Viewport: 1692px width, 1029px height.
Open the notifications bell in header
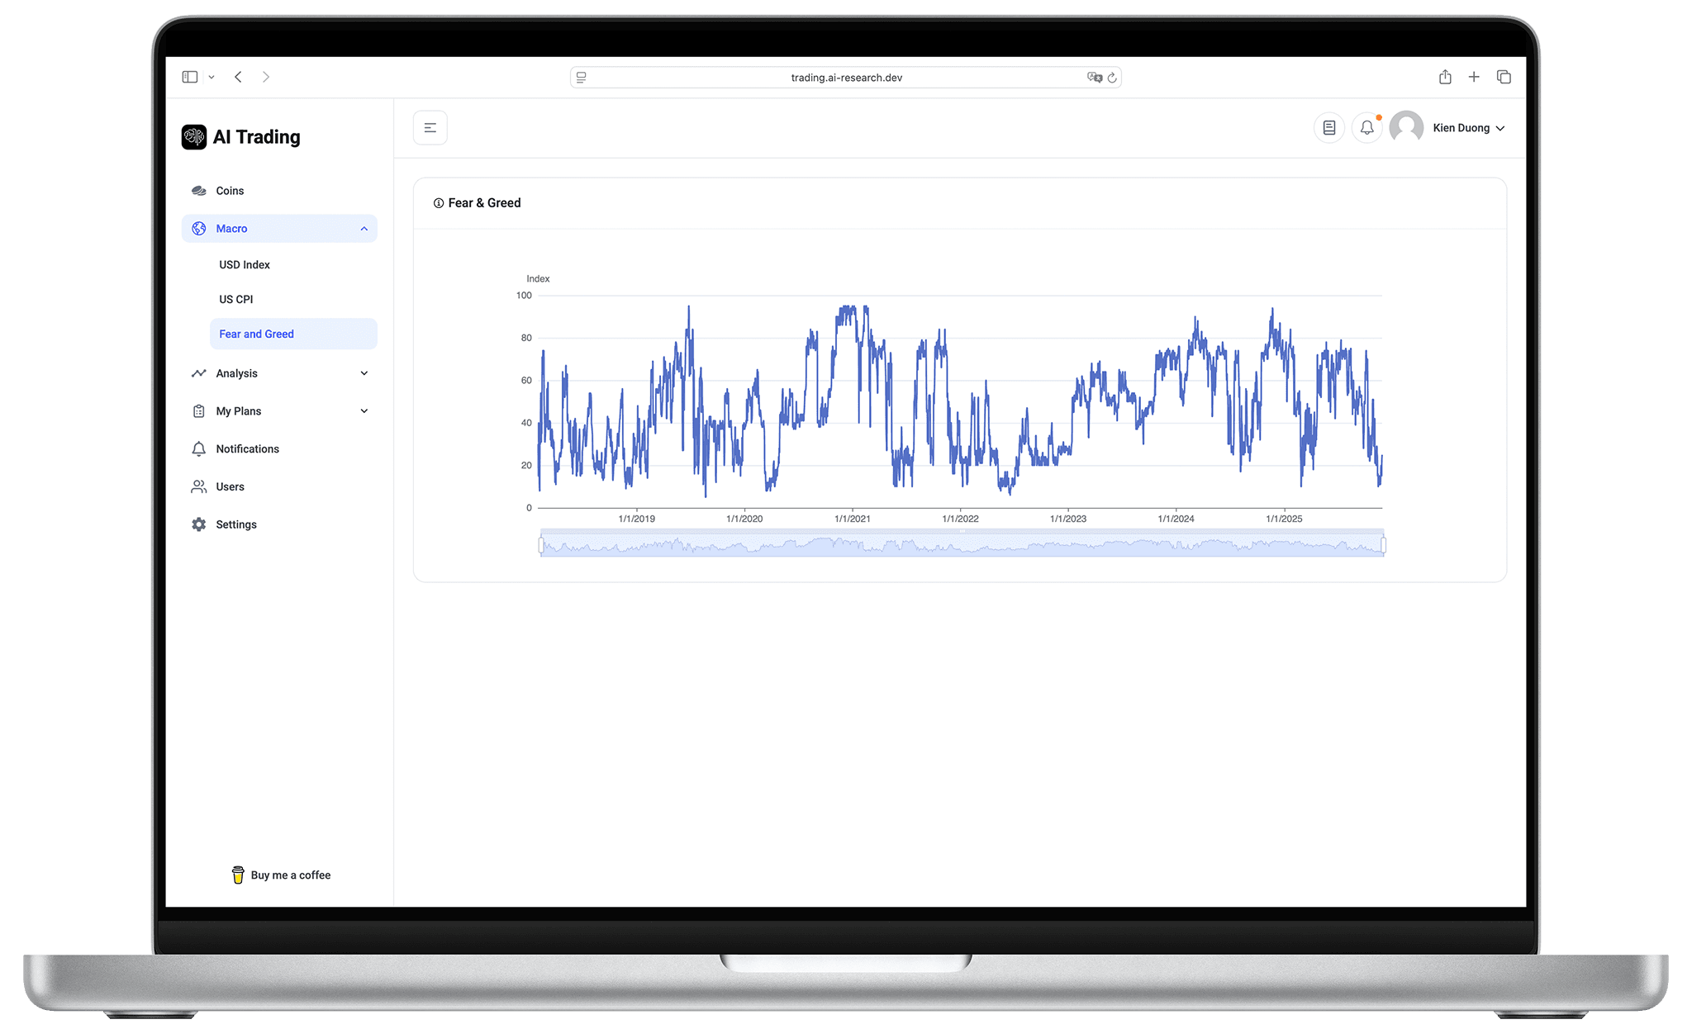pos(1366,128)
